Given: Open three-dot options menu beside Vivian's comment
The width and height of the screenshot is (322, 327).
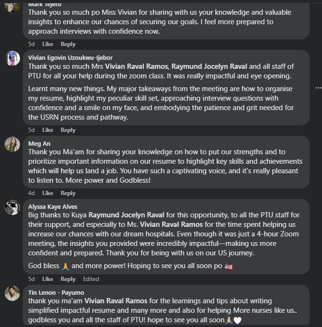Looking at the screenshot, I should (x=318, y=88).
